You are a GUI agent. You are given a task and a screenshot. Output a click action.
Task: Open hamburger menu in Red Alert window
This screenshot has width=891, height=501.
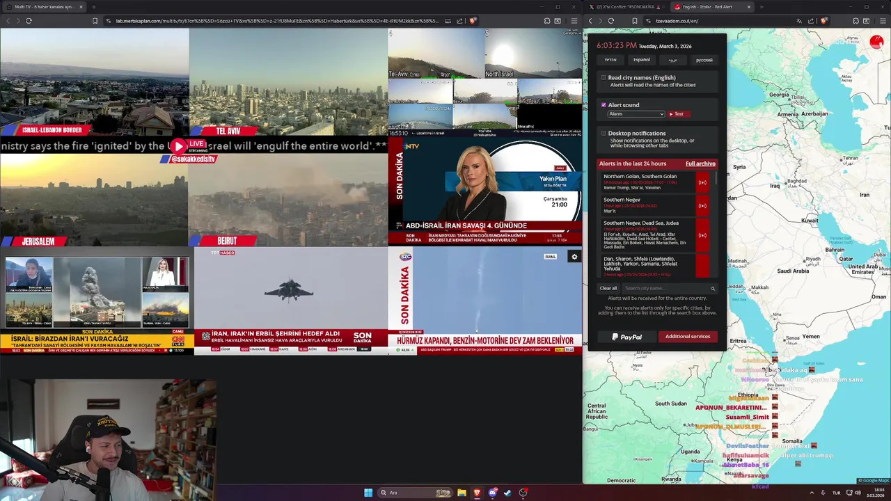coord(882,21)
